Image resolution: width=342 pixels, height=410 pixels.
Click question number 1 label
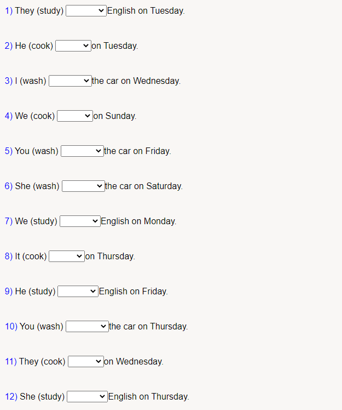coord(8,11)
